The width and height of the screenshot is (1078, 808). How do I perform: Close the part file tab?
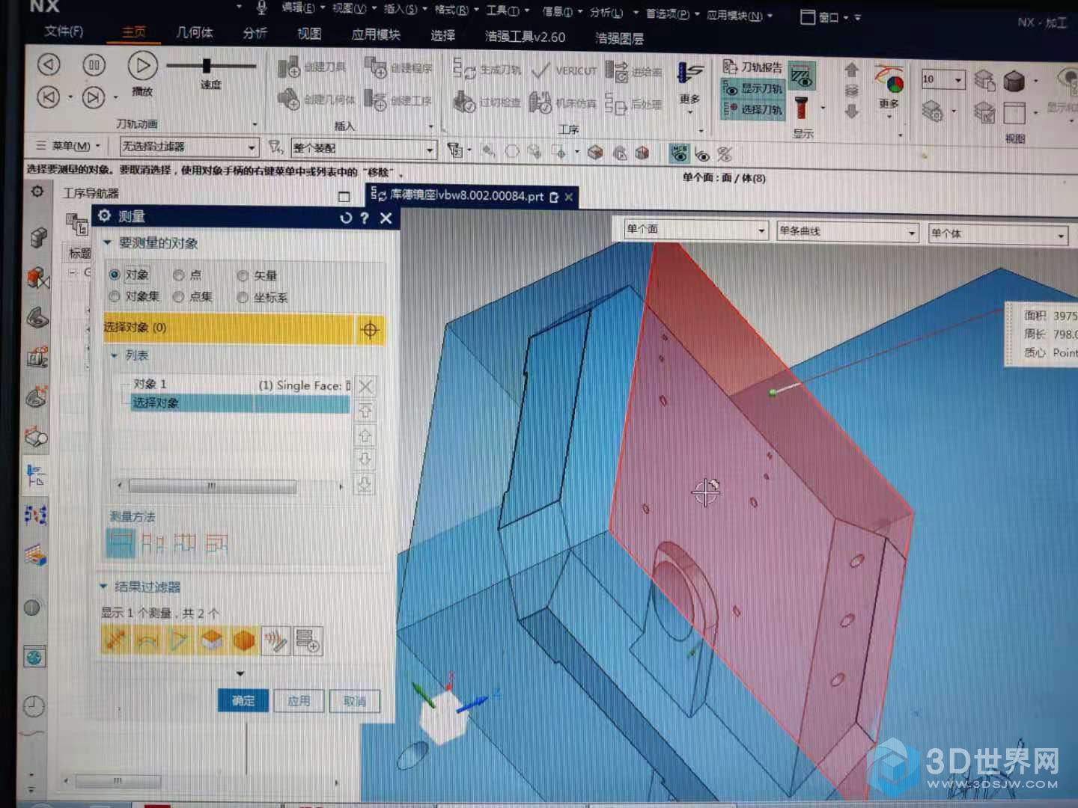(569, 197)
